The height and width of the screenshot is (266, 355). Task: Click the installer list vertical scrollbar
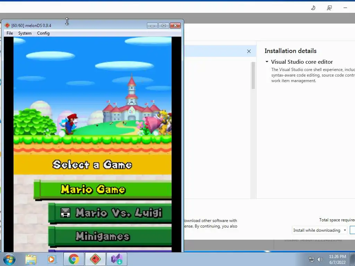pos(253,76)
